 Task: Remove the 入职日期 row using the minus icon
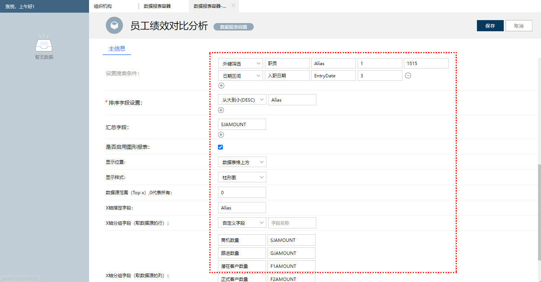click(x=408, y=75)
